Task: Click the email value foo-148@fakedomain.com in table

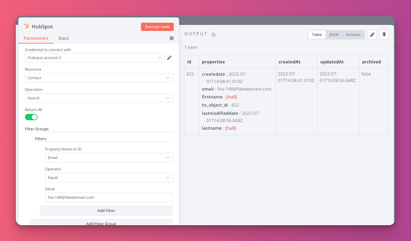Action: (x=244, y=89)
